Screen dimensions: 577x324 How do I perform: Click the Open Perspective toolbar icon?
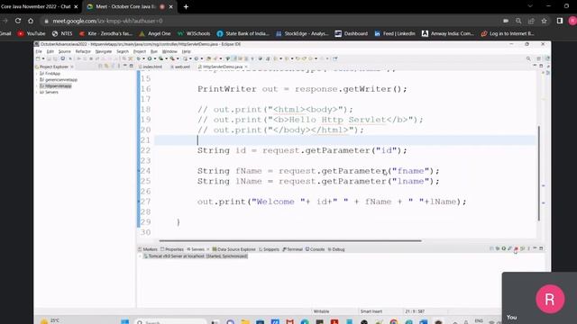(x=538, y=58)
